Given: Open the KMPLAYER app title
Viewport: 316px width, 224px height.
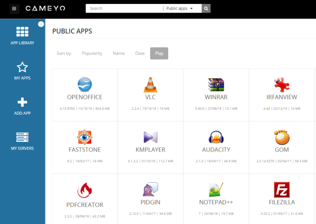Looking at the screenshot, I should pyautogui.click(x=150, y=150).
